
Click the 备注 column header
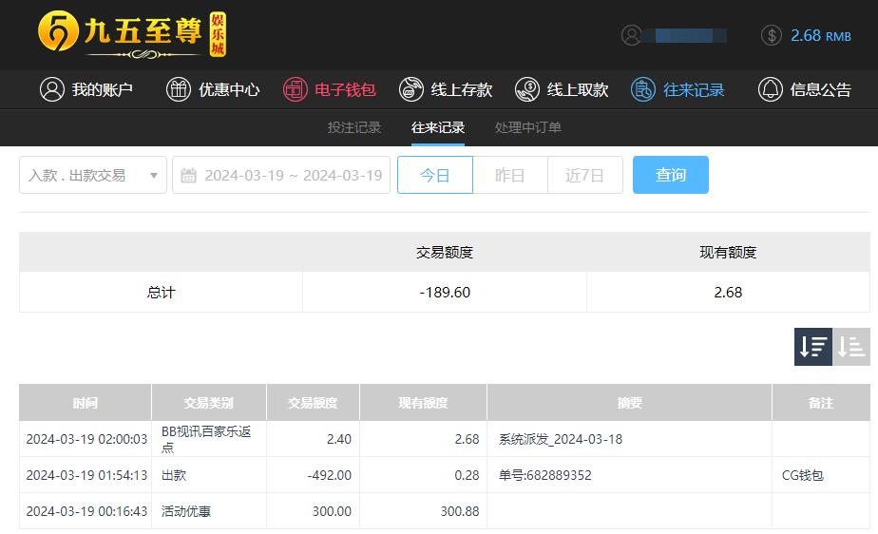(821, 403)
